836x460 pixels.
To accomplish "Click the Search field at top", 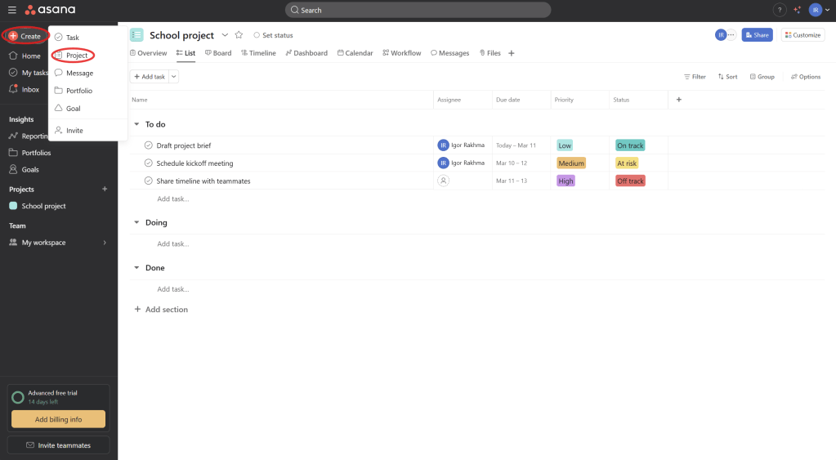I will pos(418,10).
